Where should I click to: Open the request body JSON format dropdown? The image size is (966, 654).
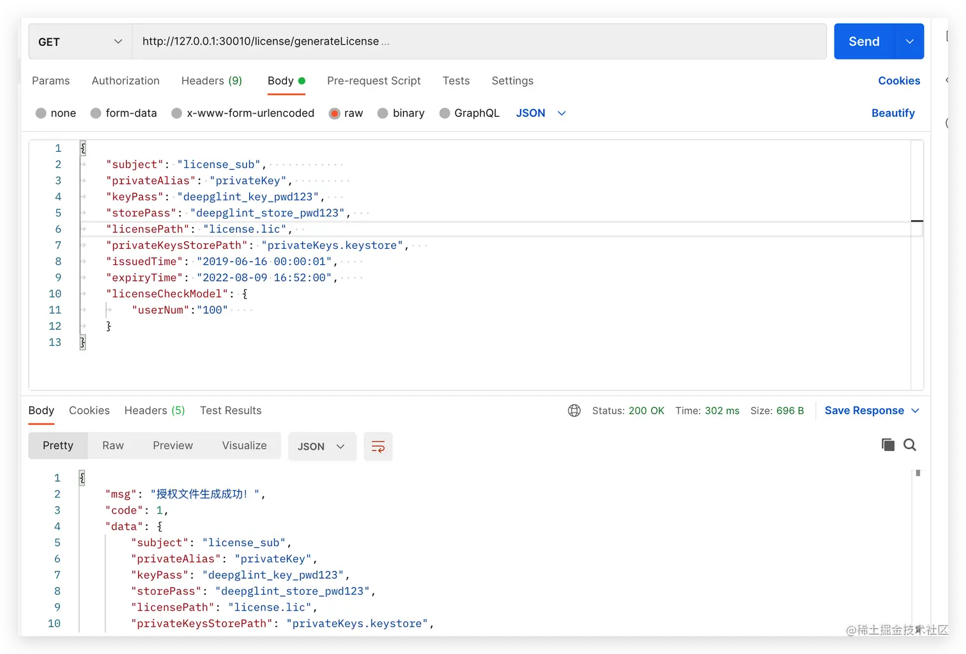[540, 113]
